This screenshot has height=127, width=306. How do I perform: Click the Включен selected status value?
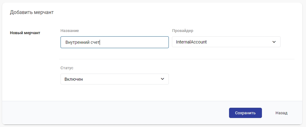(x=74, y=79)
